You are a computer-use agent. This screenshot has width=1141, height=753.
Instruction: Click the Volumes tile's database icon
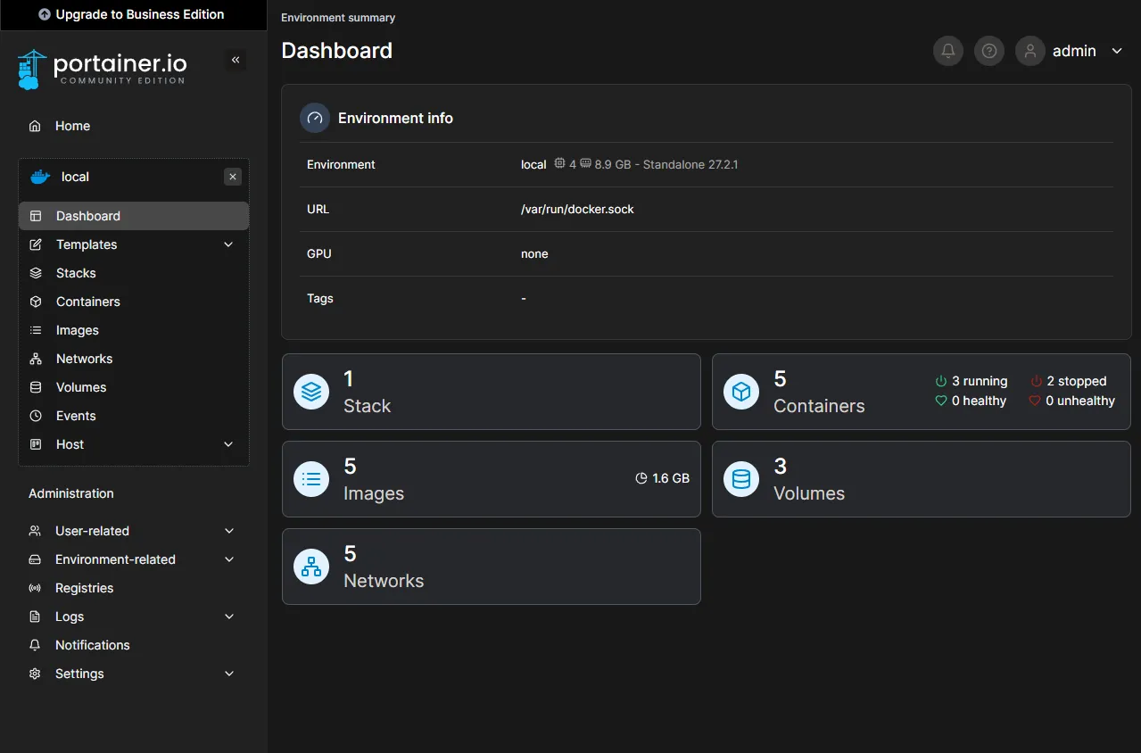pyautogui.click(x=740, y=479)
